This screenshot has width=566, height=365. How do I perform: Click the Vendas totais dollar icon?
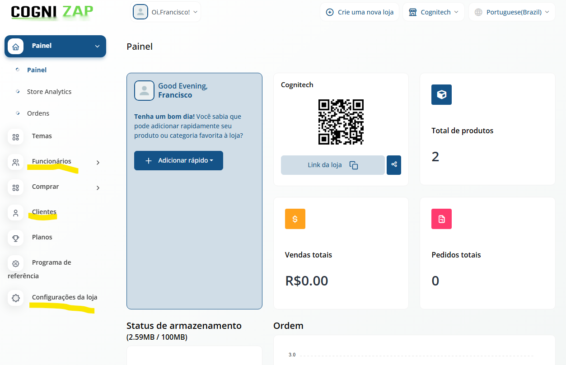click(x=295, y=219)
